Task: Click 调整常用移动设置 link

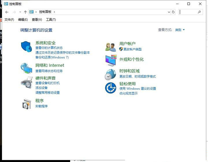Action: 47,93
